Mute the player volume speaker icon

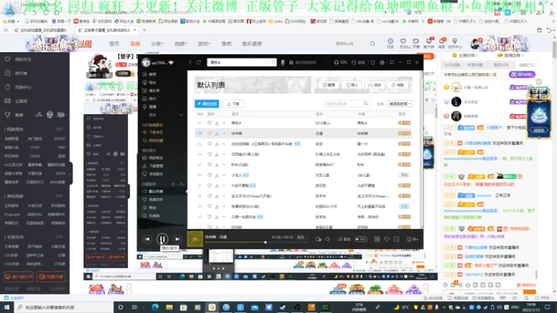[x=327, y=239]
